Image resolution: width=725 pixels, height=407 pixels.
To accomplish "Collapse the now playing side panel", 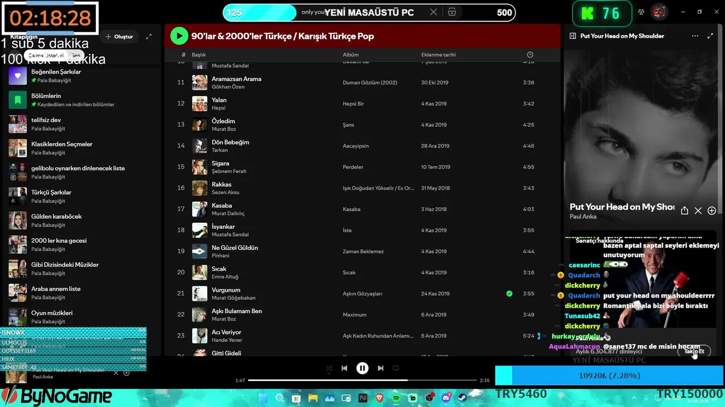I will click(x=573, y=36).
